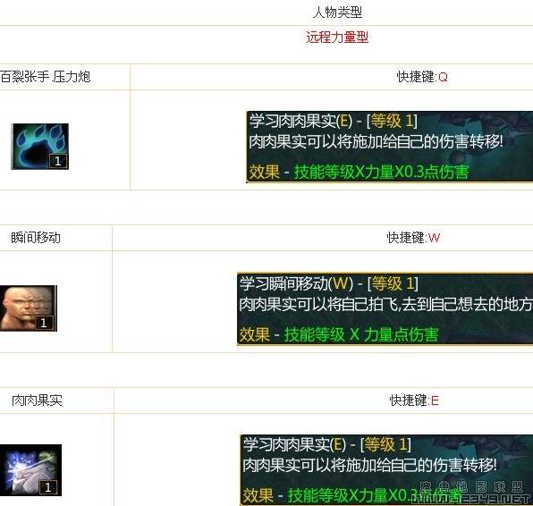The width and height of the screenshot is (533, 506).
Task: Click the red 远程力量型 label
Action: coord(337,37)
